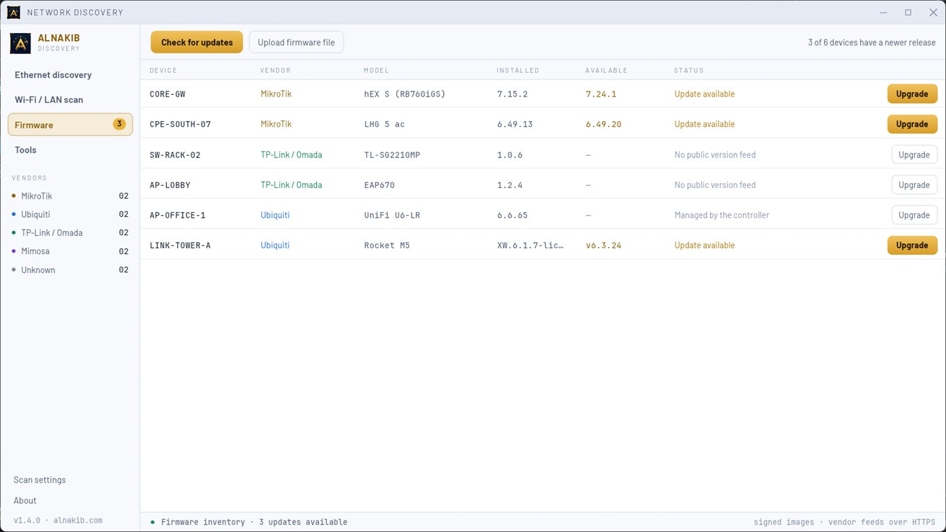Screen dimensions: 946x532
Task: Click the Alnakib logo in the sidebar
Action: [x=20, y=43]
